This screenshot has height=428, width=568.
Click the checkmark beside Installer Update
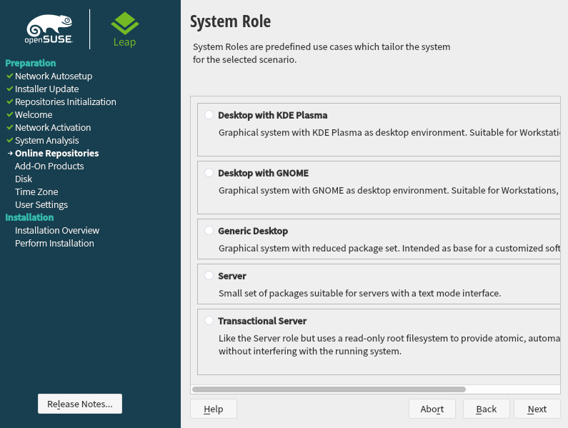9,89
